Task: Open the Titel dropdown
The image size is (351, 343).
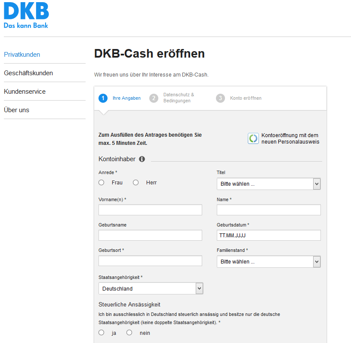Action: click(x=268, y=184)
